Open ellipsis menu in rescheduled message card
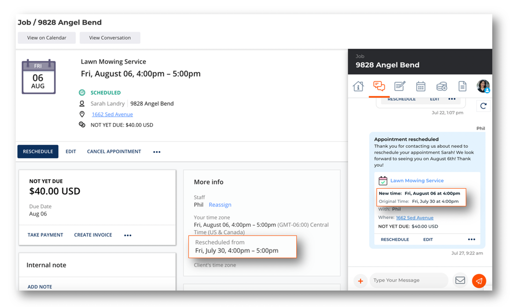The height and width of the screenshot is (307, 514). pyautogui.click(x=471, y=239)
